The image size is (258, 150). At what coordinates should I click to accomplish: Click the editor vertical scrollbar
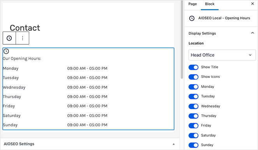click(x=182, y=39)
